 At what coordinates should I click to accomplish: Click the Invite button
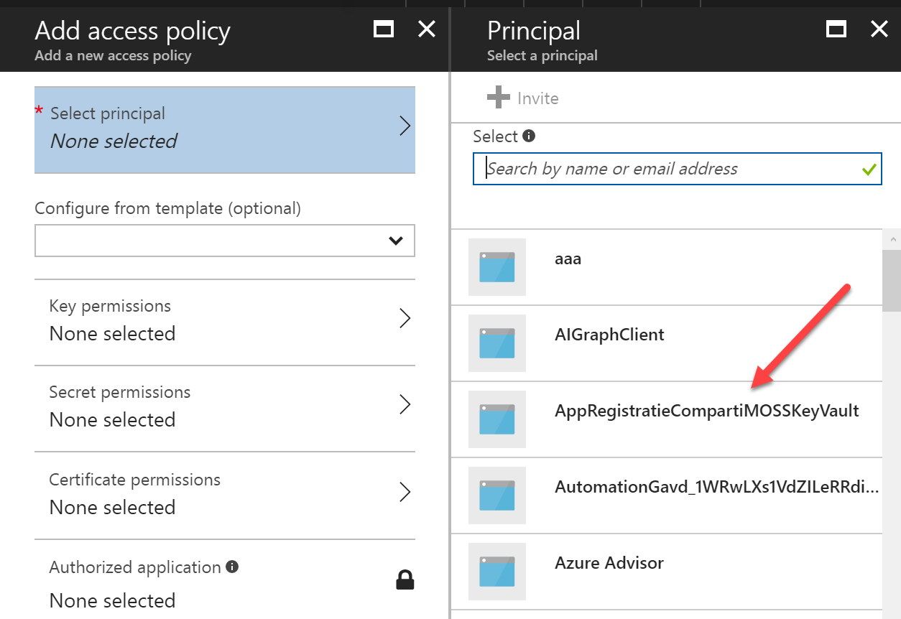point(523,98)
